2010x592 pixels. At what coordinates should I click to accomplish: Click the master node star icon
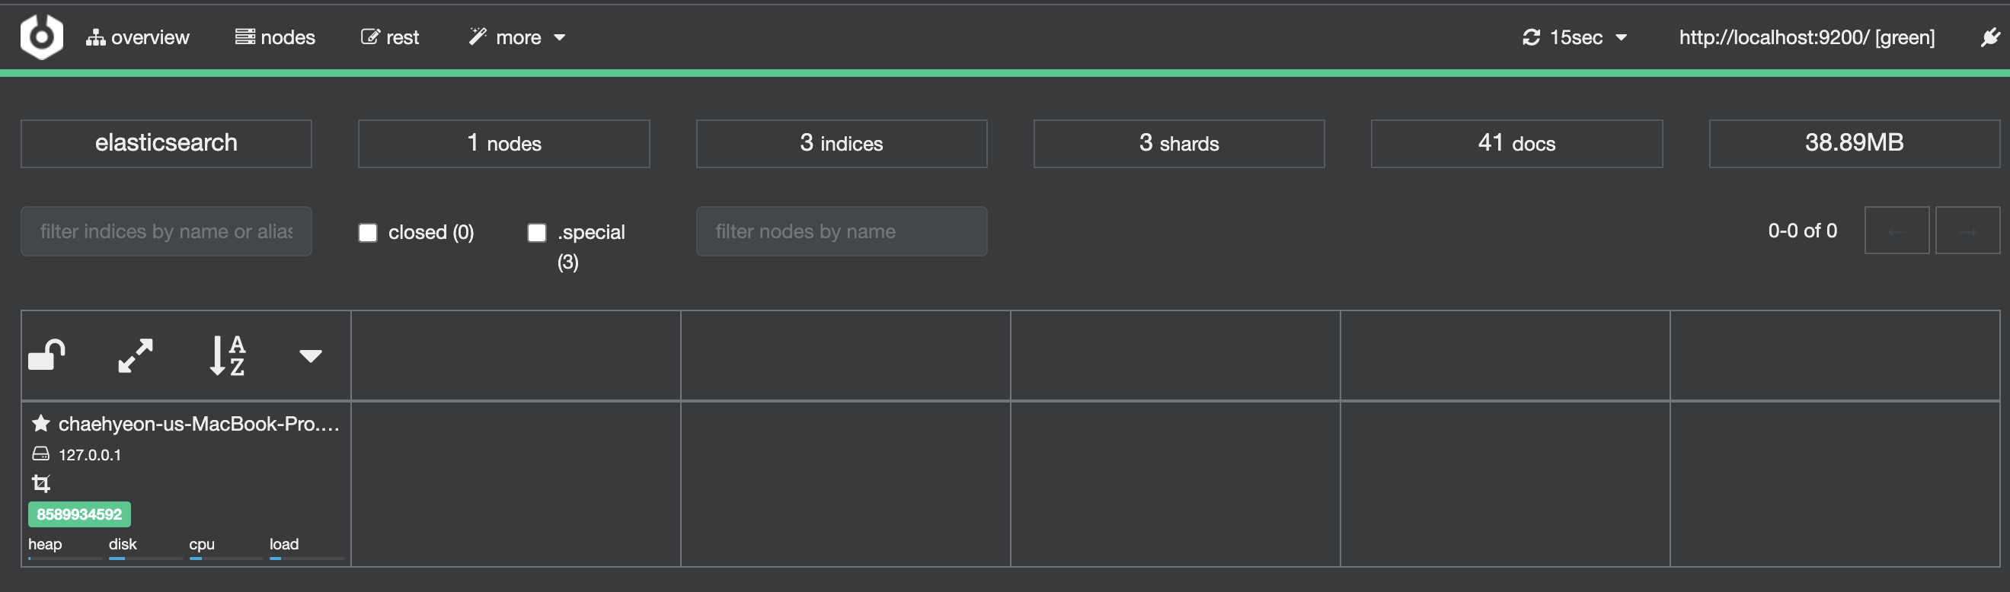(x=40, y=424)
